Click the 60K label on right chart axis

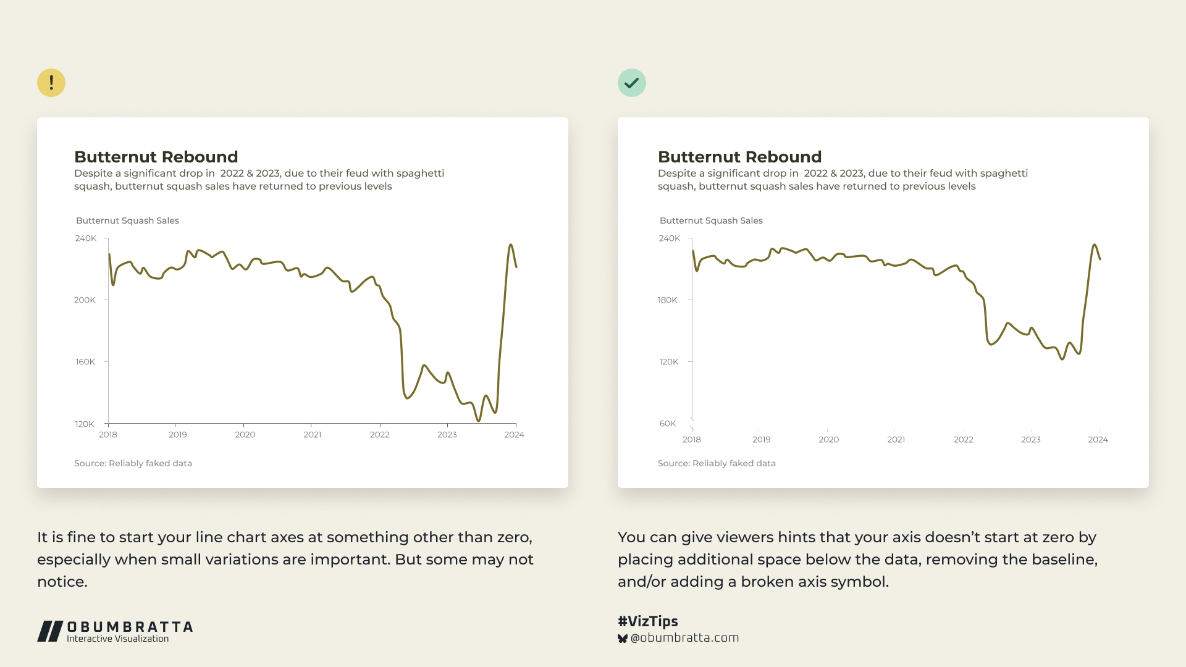[668, 424]
